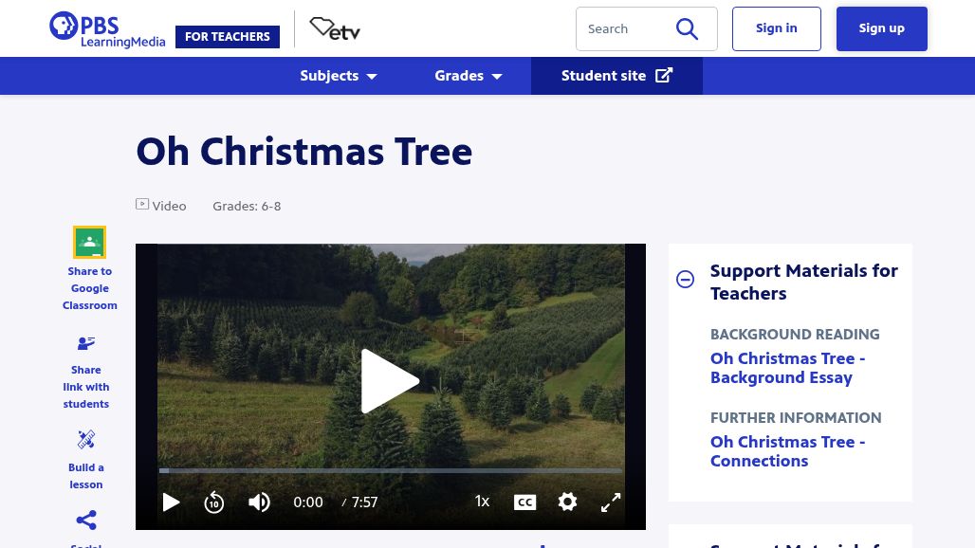Open video settings gear

coord(567,502)
